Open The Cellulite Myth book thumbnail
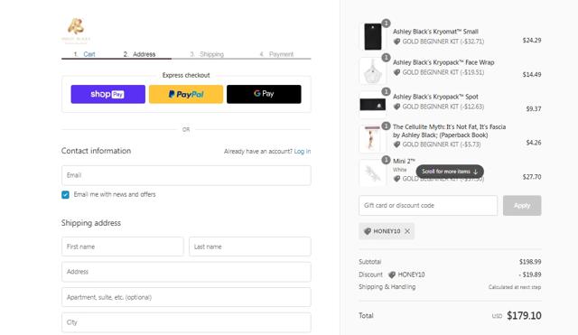Image resolution: width=578 pixels, height=335 pixels. point(373,139)
